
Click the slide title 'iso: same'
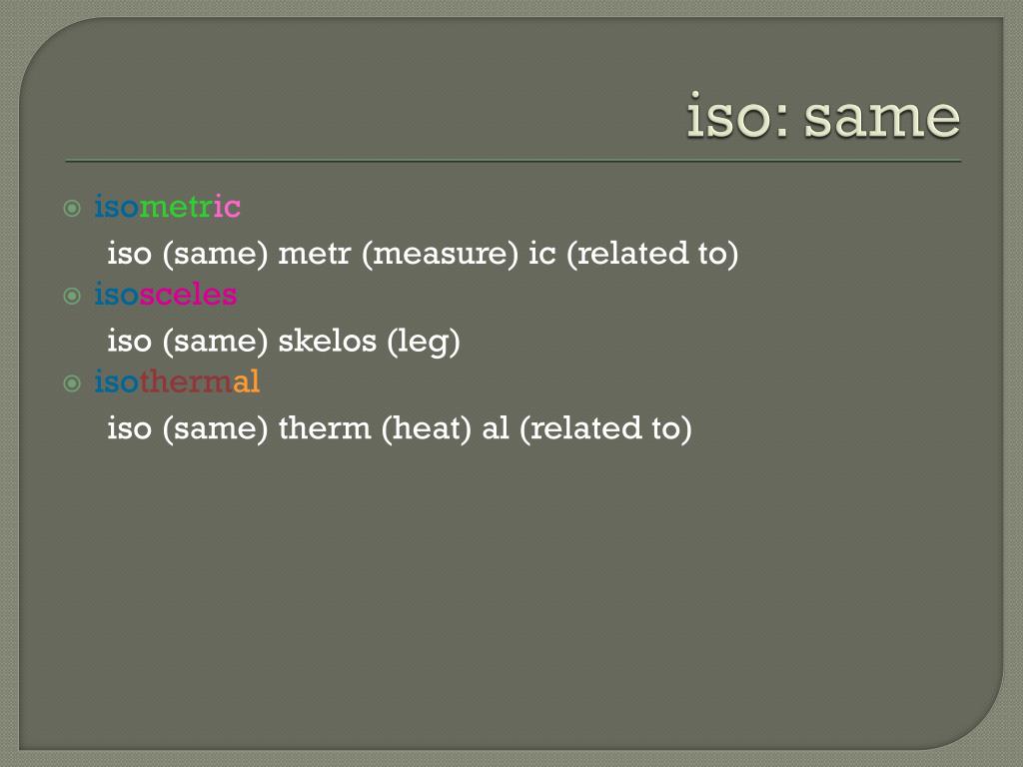pyautogui.click(x=823, y=118)
